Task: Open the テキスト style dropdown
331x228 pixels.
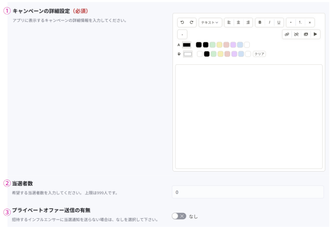Action: pos(210,22)
